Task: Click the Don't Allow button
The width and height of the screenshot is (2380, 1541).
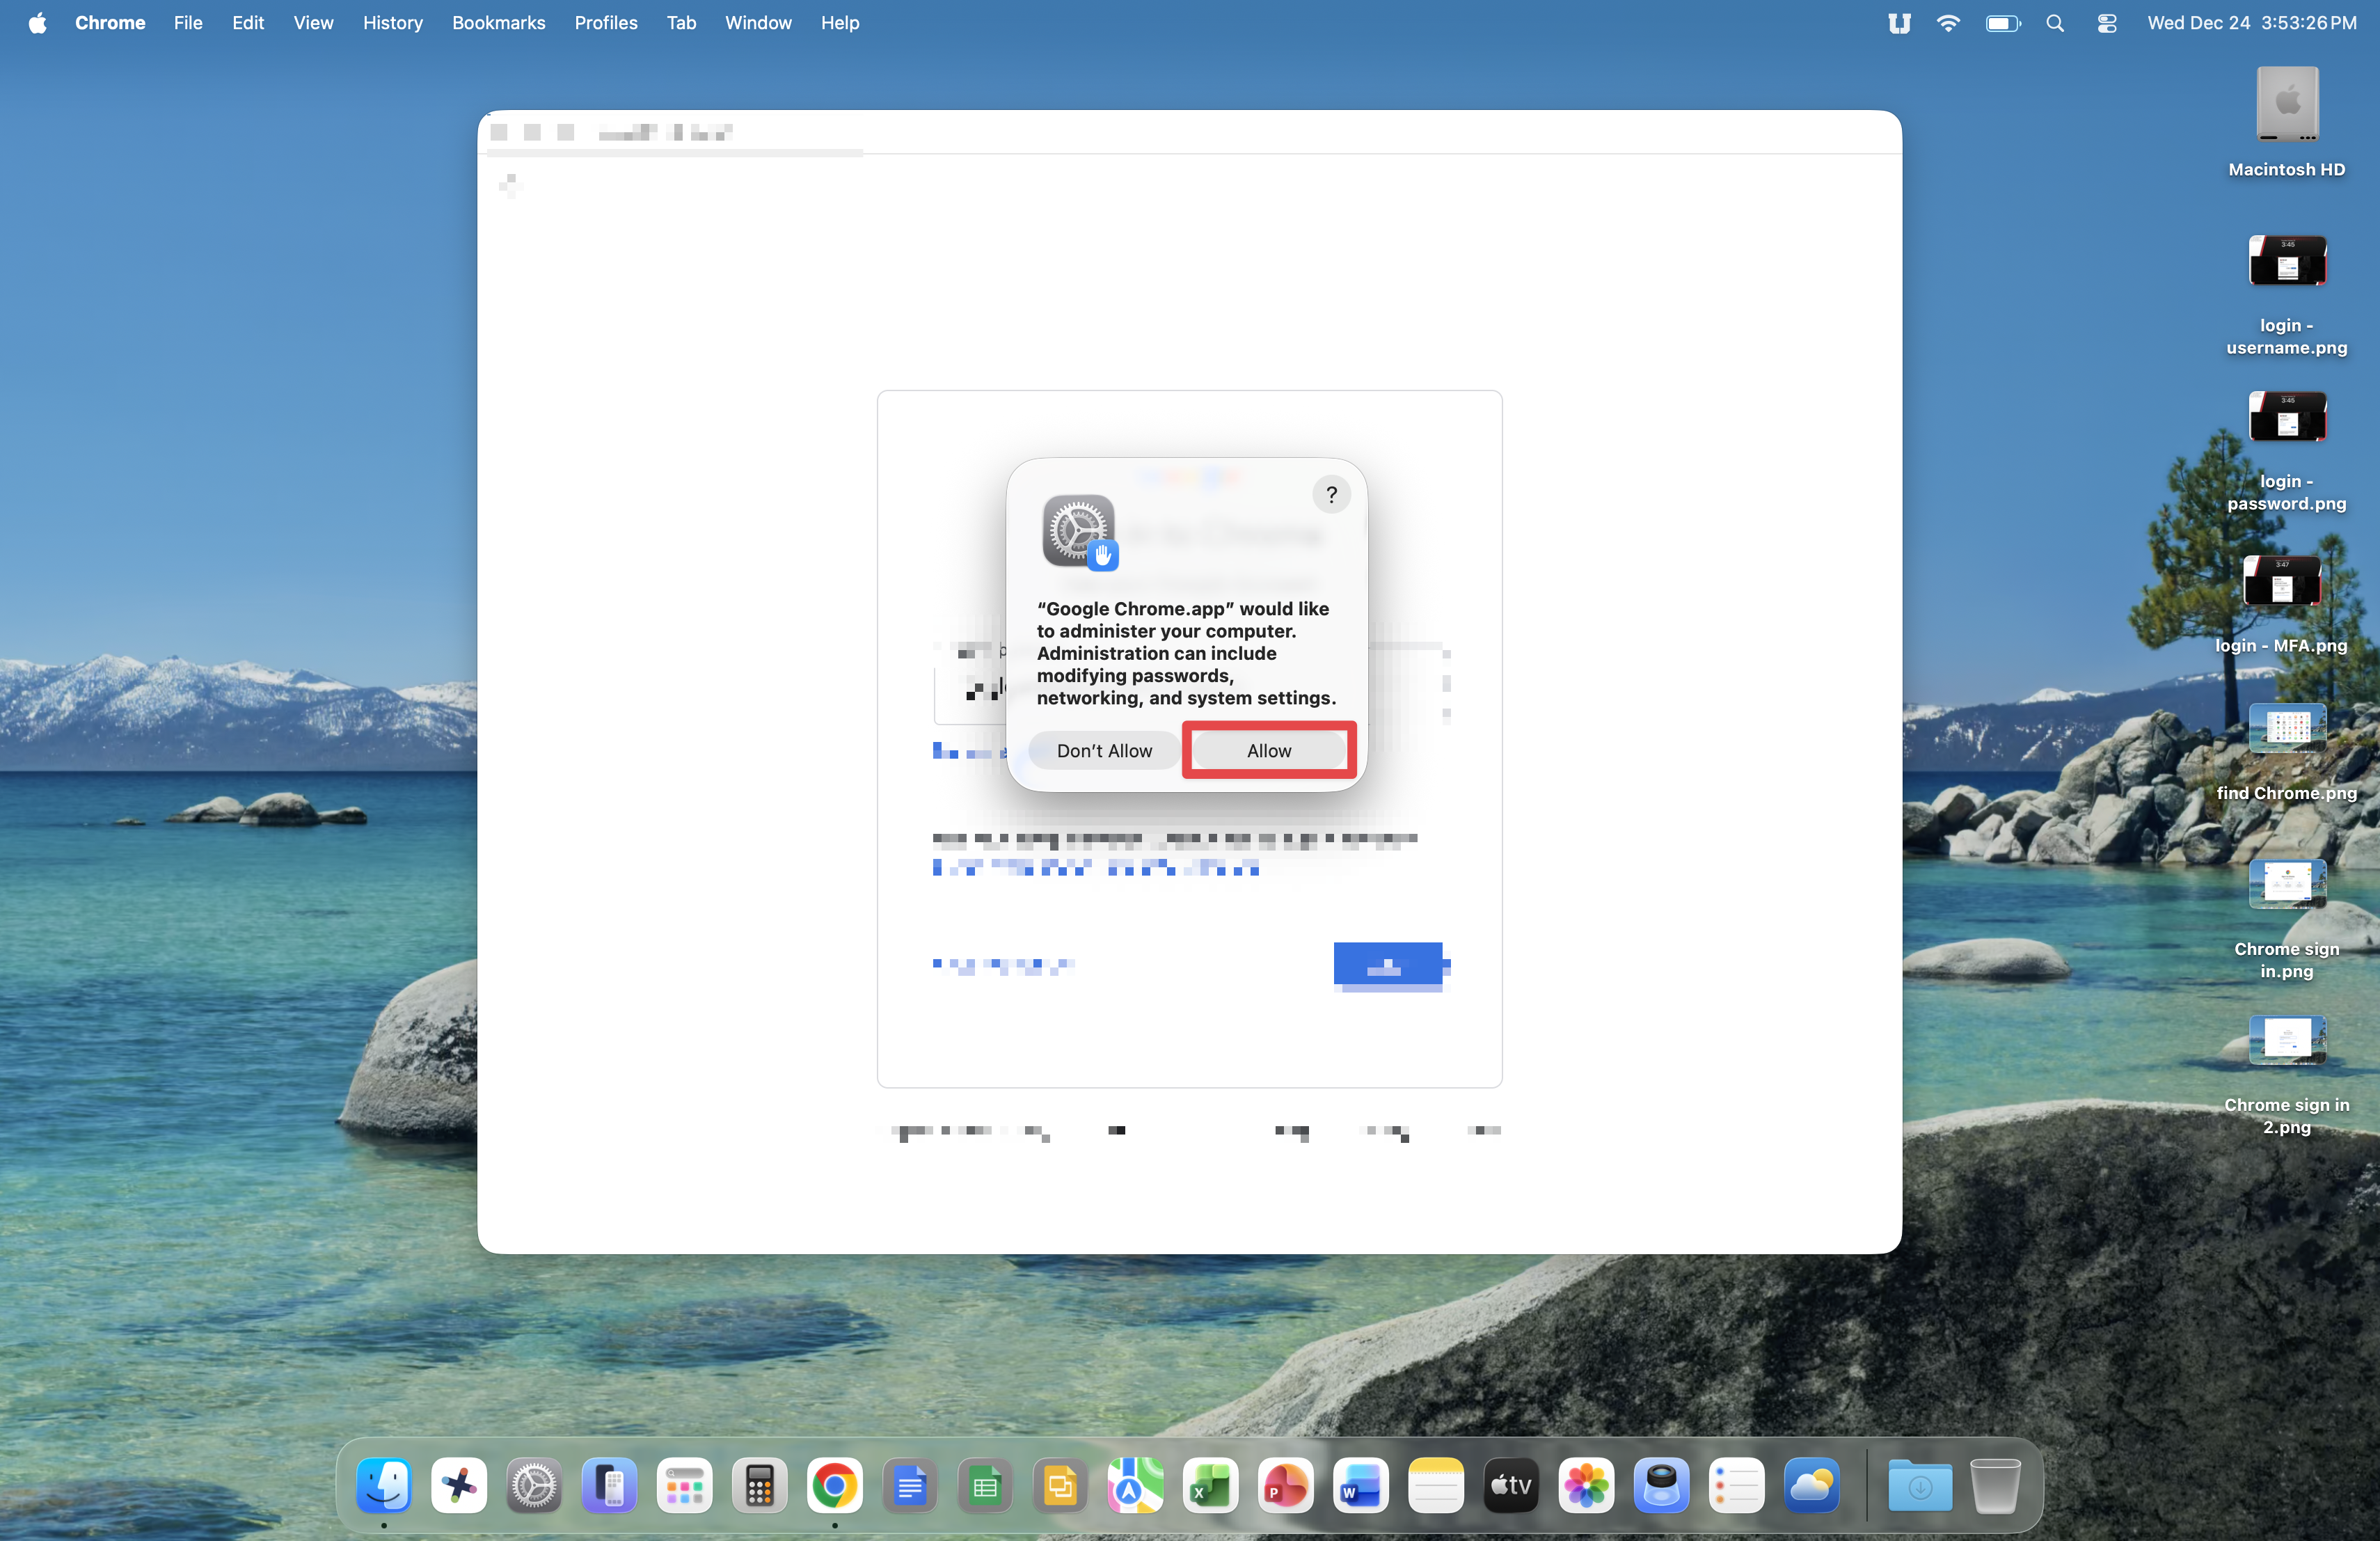Action: (1104, 750)
